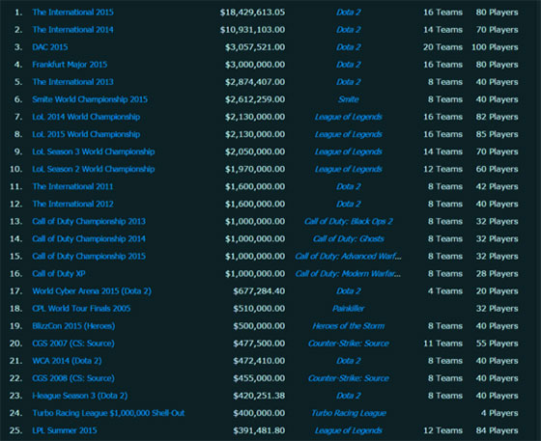
Task: Click Dota 2 game link in row 17
Action: point(349,291)
